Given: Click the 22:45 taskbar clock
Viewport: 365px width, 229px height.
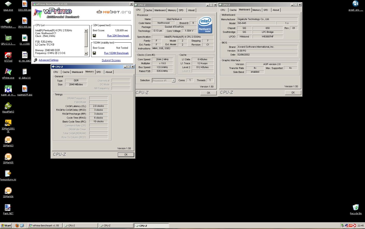Looking at the screenshot, I should (360, 226).
